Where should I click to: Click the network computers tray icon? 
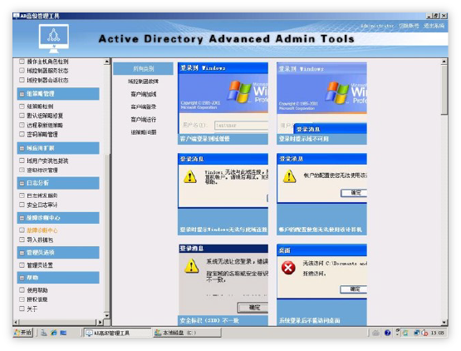[417, 333]
